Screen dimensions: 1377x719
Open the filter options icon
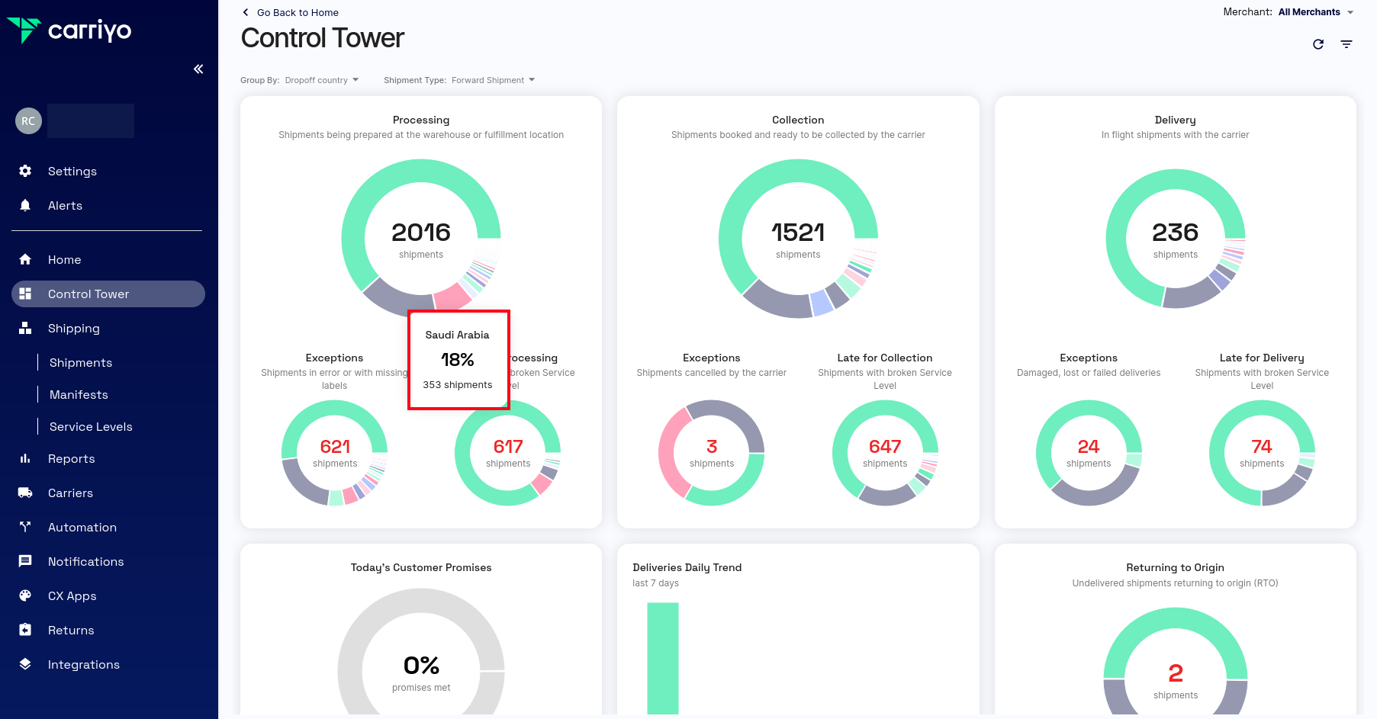tap(1346, 44)
